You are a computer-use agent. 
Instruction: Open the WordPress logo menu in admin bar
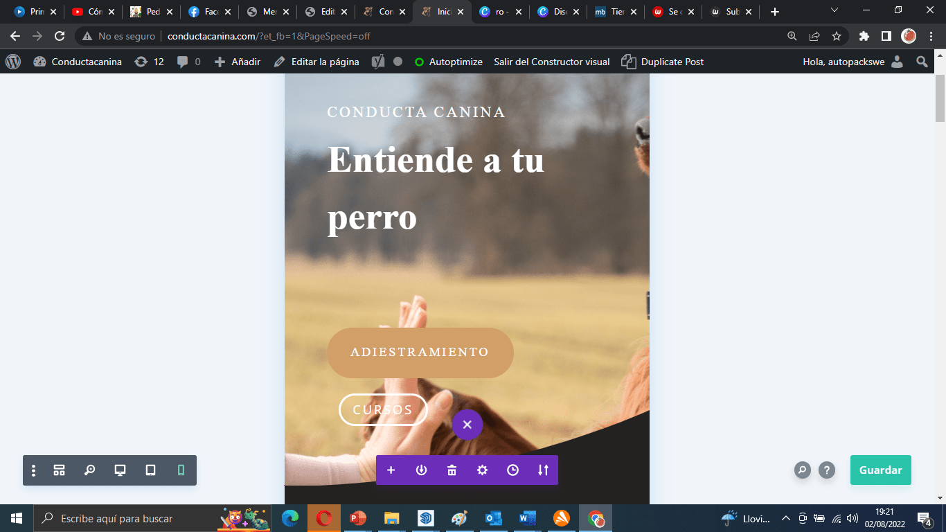[13, 62]
